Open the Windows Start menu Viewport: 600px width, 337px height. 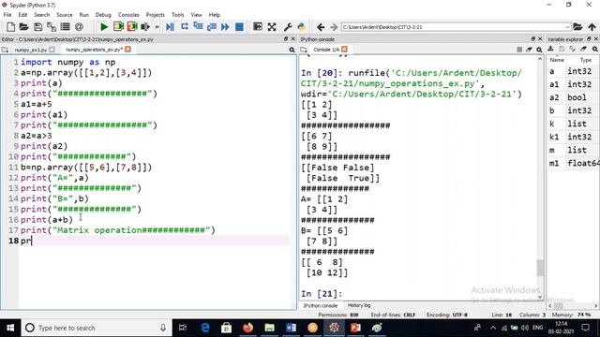[10, 328]
